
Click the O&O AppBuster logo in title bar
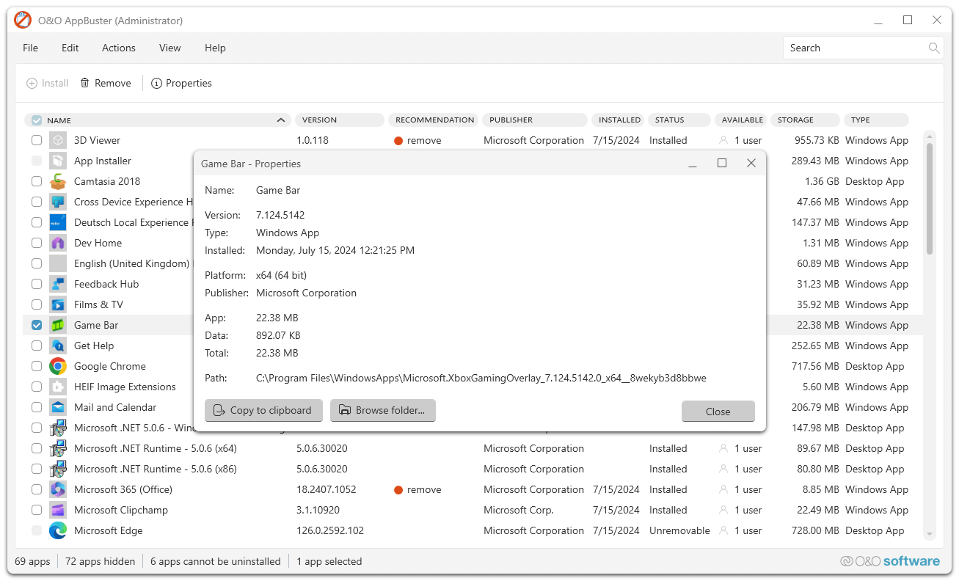coord(23,21)
